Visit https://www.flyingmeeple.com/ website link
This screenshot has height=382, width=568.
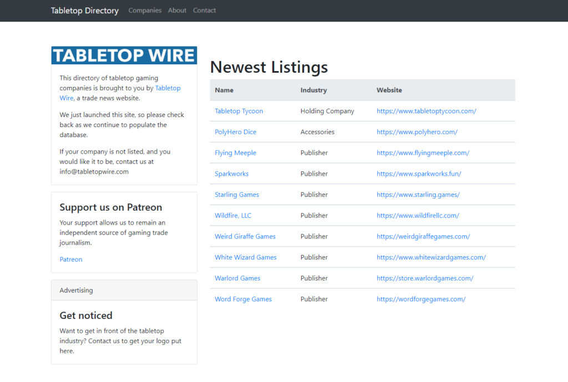(423, 153)
